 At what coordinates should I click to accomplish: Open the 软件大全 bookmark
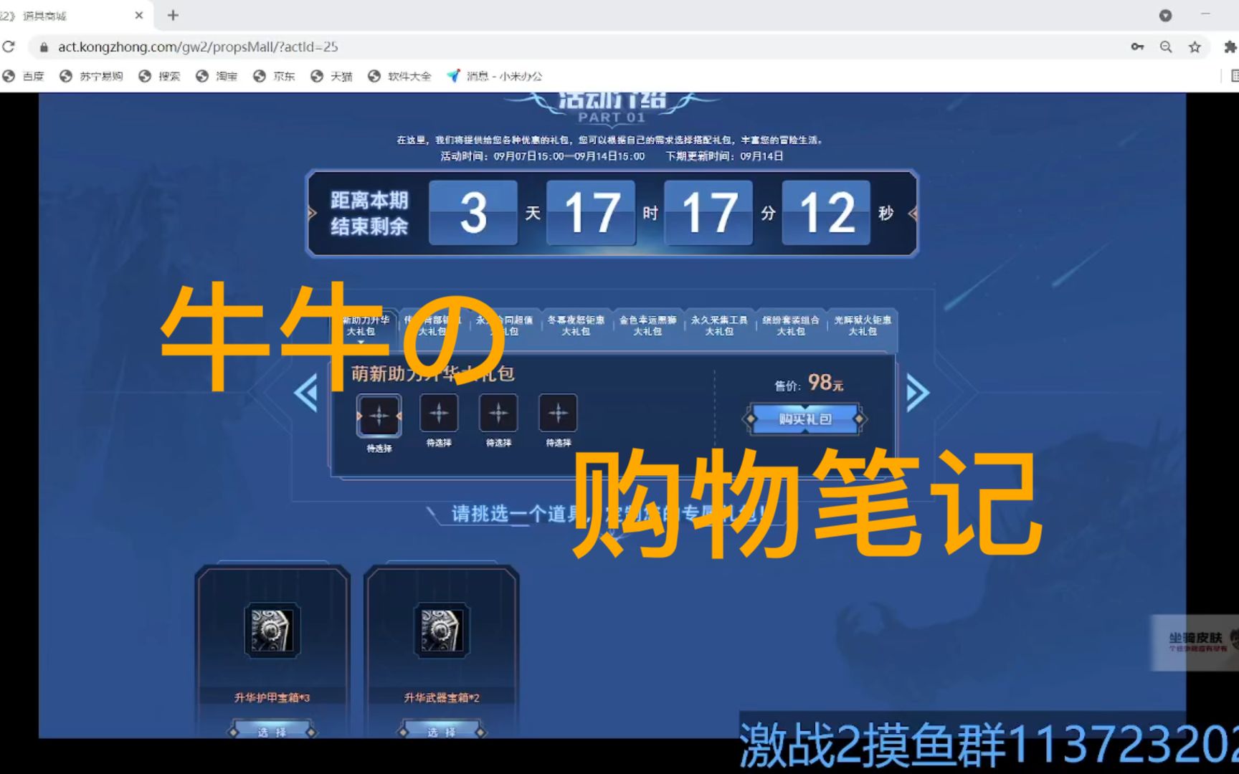399,76
